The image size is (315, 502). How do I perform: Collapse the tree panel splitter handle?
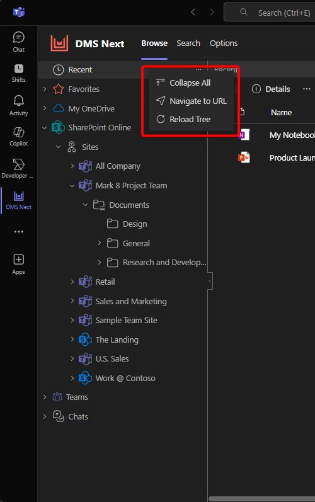(210, 281)
